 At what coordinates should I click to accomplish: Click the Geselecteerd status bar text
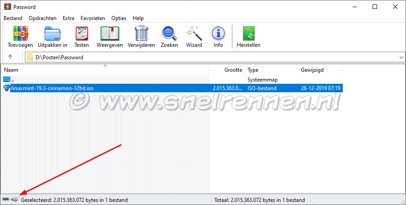74,200
